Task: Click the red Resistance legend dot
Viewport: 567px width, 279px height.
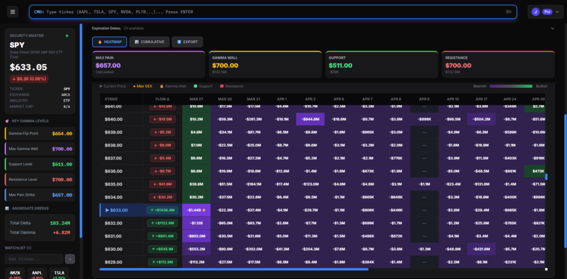Action: tap(221, 86)
